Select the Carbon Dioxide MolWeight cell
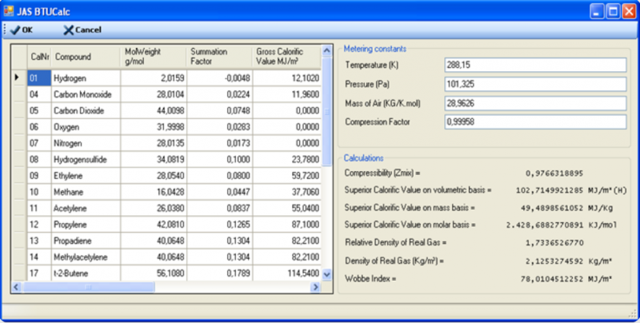The image size is (640, 323). (x=154, y=110)
